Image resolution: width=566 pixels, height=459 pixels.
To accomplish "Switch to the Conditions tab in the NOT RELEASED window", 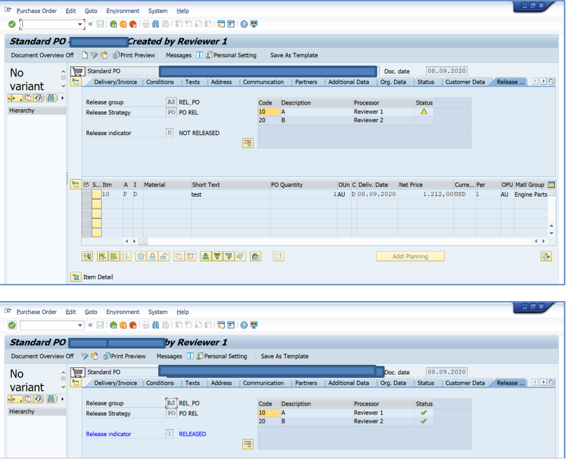I will [x=160, y=82].
